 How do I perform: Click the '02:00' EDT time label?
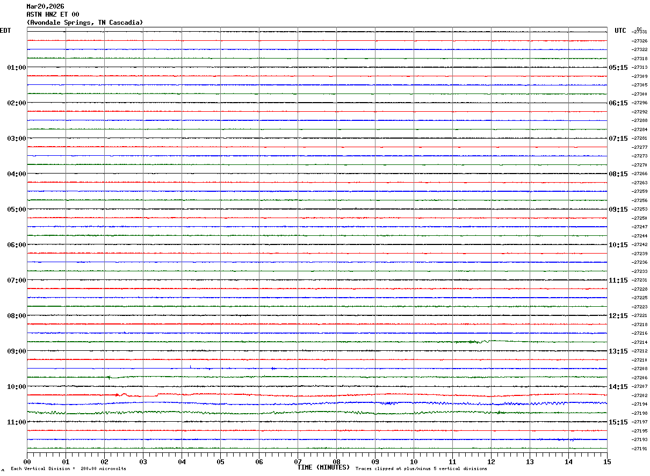[17, 103]
